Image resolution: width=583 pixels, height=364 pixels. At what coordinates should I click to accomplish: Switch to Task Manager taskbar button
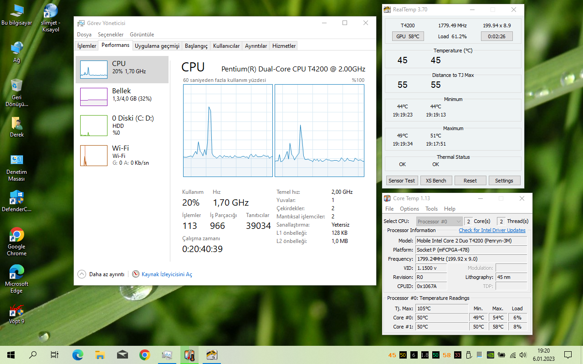(167, 355)
